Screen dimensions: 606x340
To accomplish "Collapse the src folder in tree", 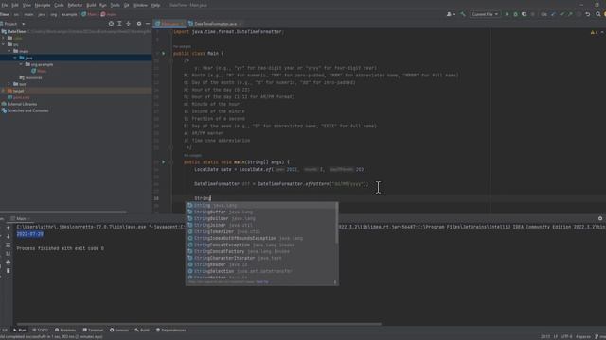I will [4, 44].
